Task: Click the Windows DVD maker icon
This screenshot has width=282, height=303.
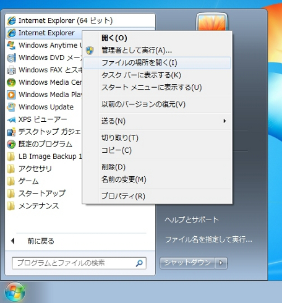Action: pyautogui.click(x=11, y=58)
